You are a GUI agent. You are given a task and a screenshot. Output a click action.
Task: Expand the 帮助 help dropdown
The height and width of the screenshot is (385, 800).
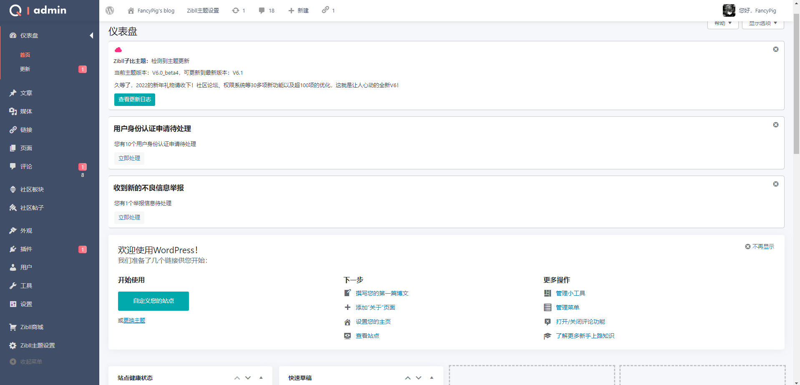click(723, 24)
